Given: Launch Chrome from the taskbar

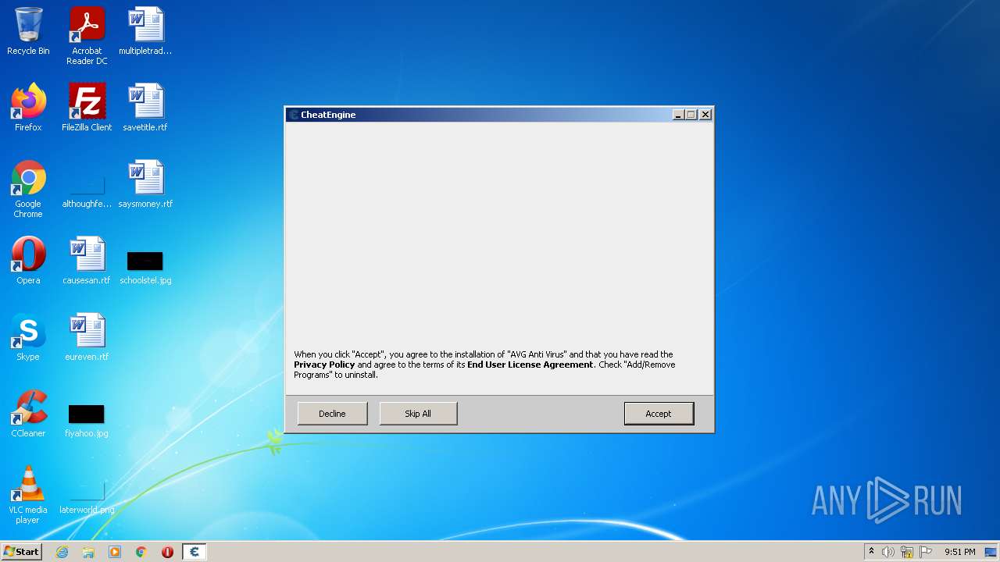Looking at the screenshot, I should click(141, 552).
